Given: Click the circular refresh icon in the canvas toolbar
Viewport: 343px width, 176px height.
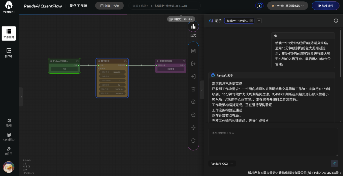Looking at the screenshot, I should pos(193,140).
